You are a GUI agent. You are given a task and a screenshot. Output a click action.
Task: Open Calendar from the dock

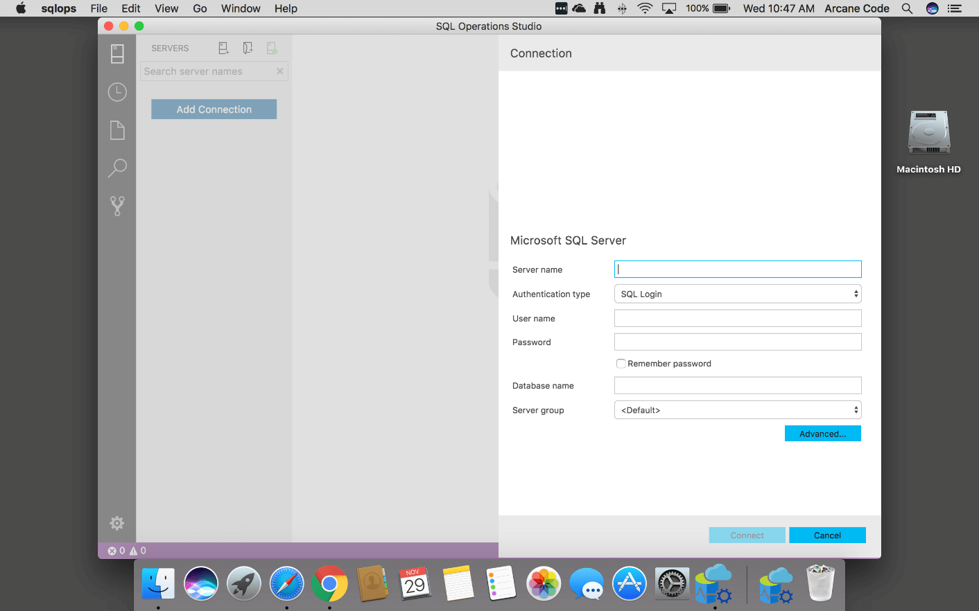(x=415, y=584)
